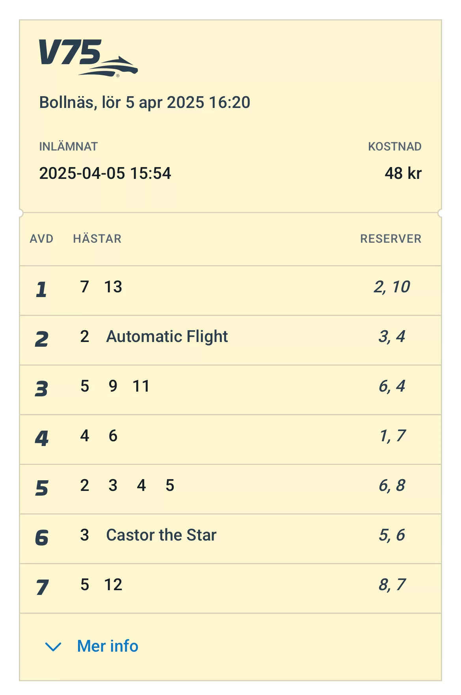
Task: Click the submitted timestamp 2025-04-05 15:54
Action: click(x=105, y=173)
